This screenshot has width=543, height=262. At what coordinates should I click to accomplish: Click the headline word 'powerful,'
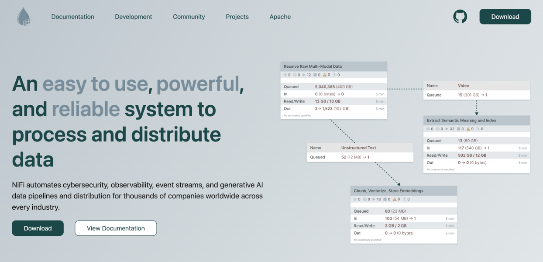click(200, 85)
